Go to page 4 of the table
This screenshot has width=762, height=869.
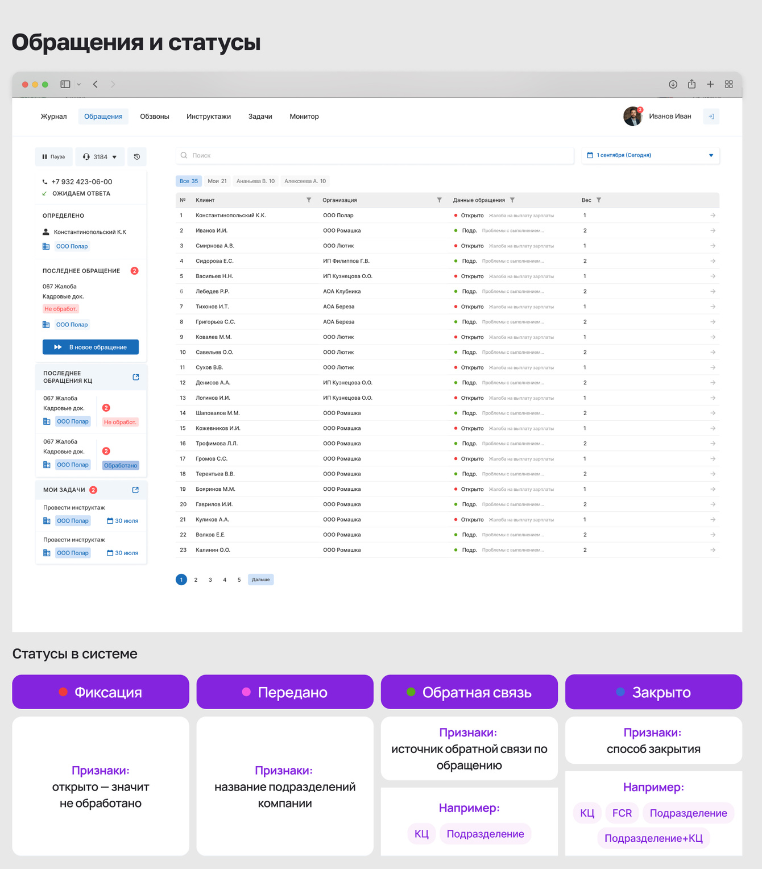click(x=225, y=580)
